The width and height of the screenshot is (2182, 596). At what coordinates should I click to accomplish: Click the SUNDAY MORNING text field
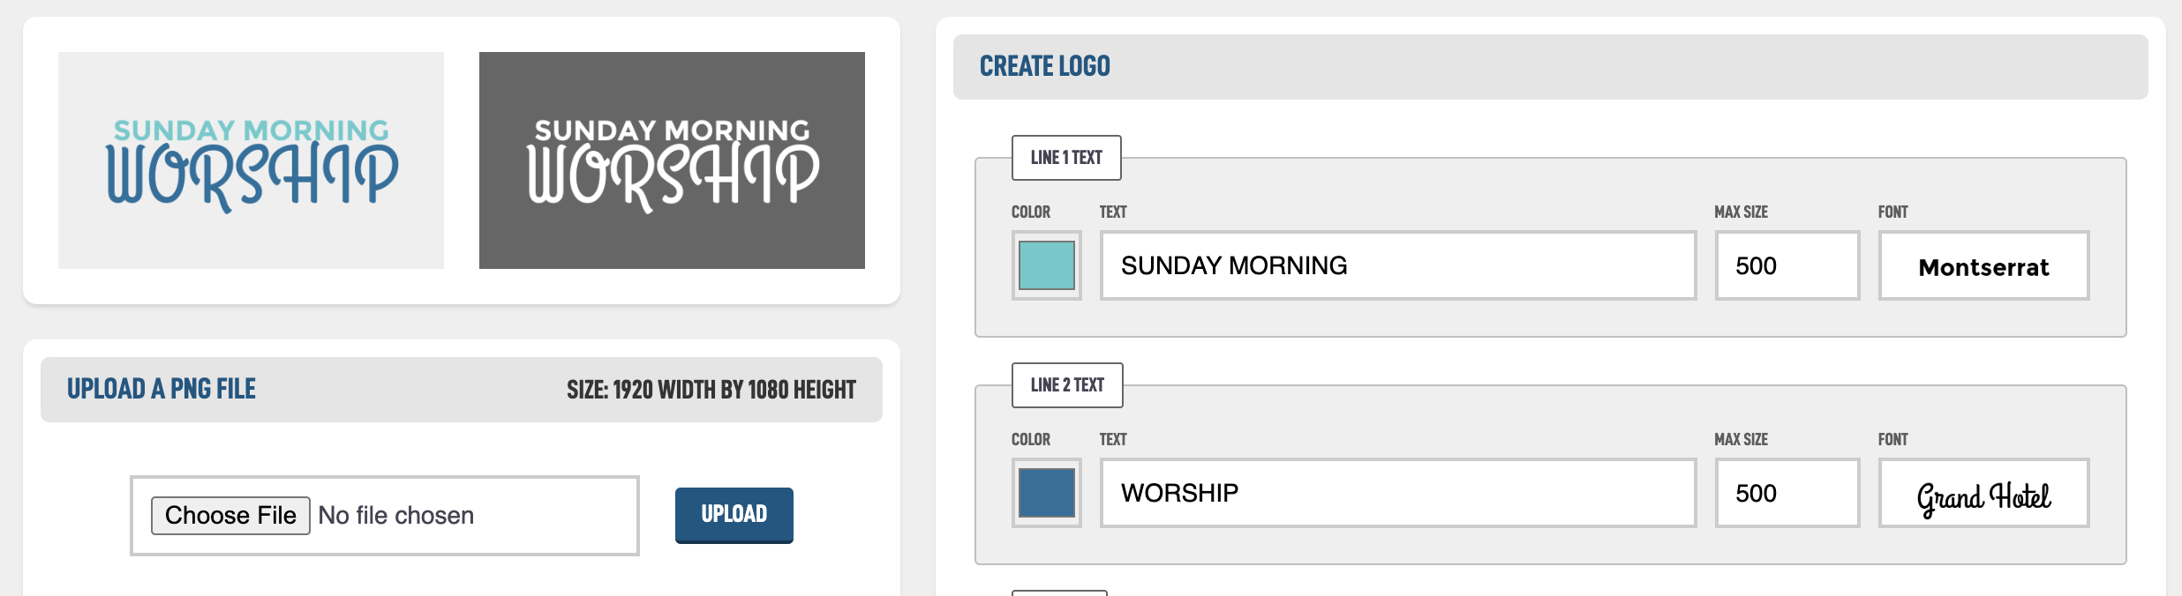1398,265
